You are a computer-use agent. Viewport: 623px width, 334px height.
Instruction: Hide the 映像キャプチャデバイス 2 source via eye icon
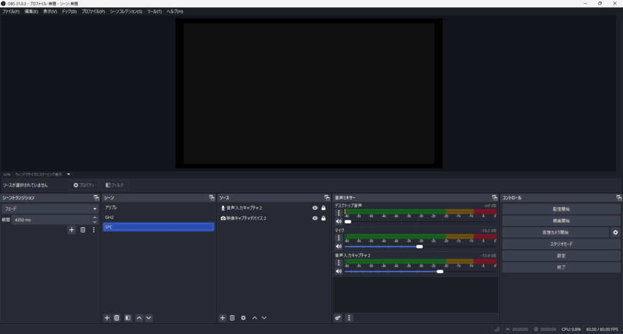coord(315,218)
